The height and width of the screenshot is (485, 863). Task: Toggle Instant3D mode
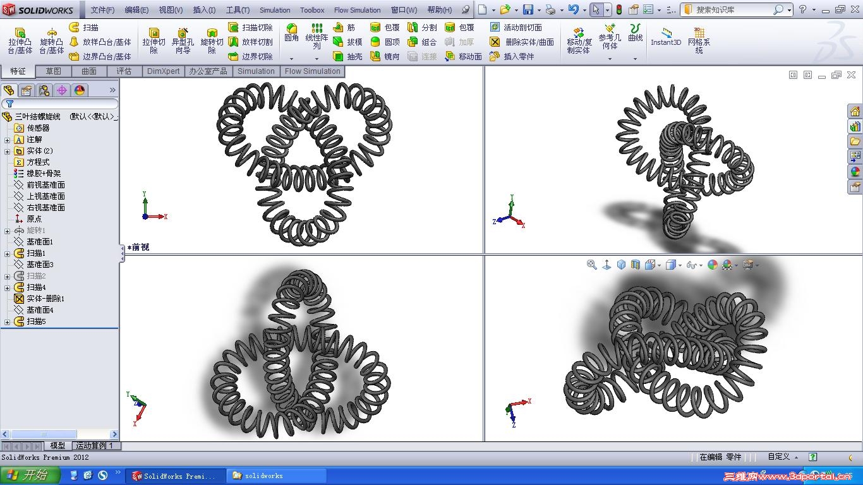point(666,36)
